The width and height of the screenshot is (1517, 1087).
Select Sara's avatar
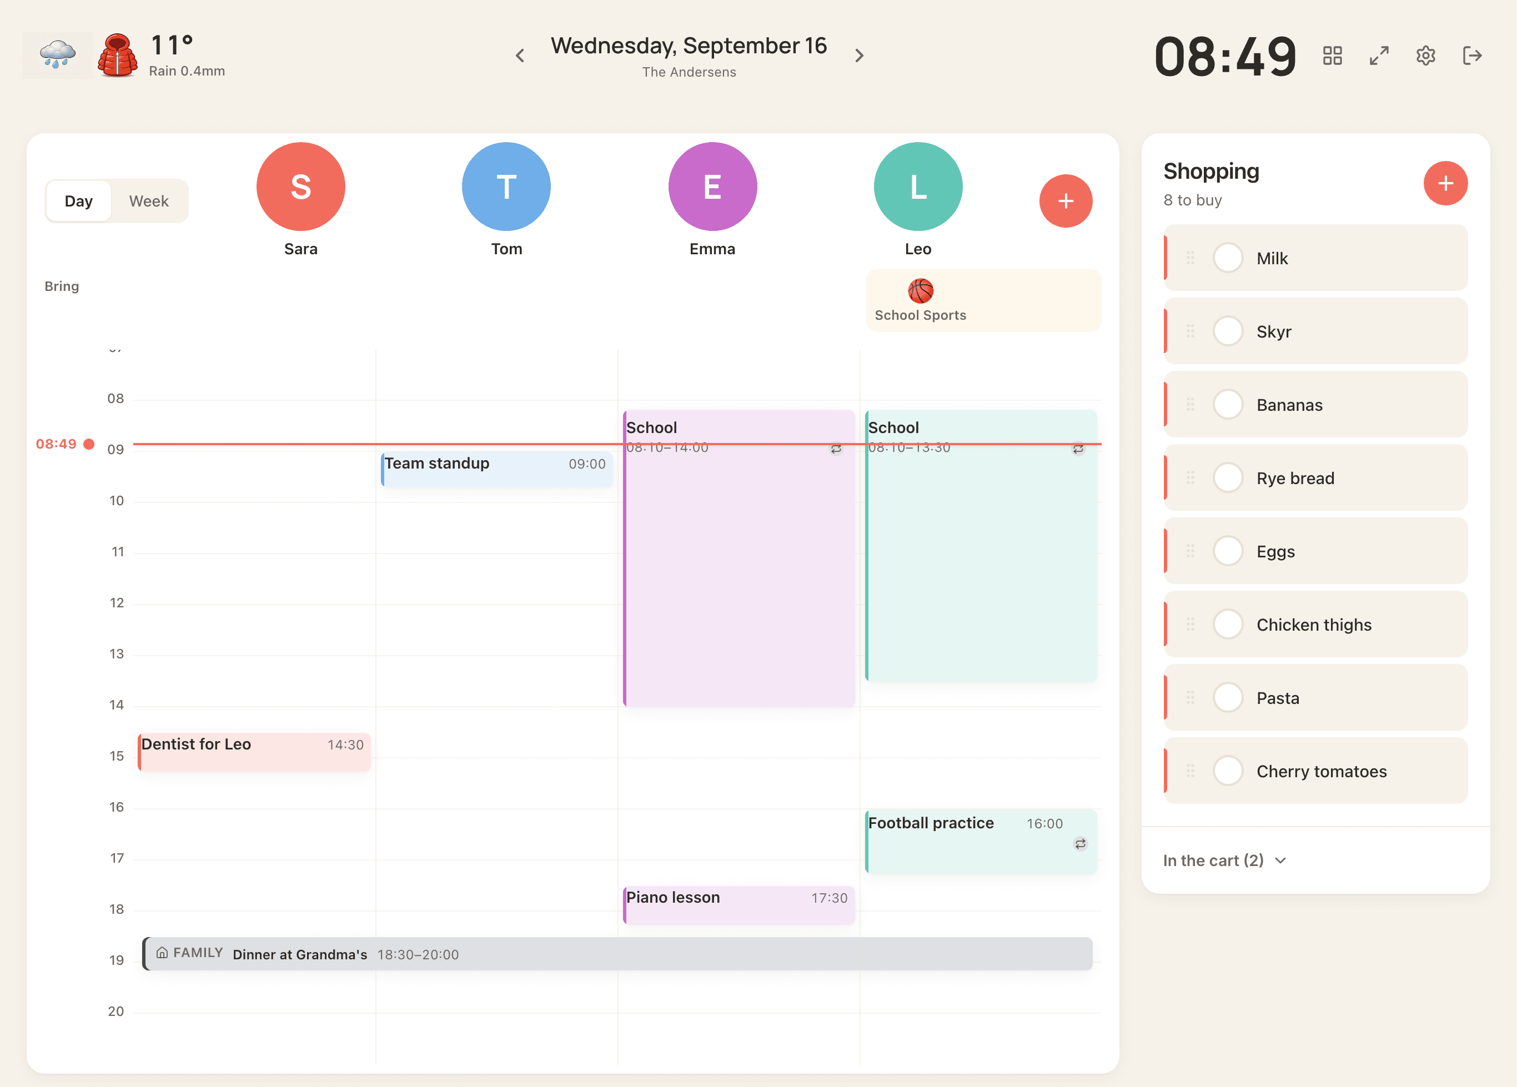point(301,187)
